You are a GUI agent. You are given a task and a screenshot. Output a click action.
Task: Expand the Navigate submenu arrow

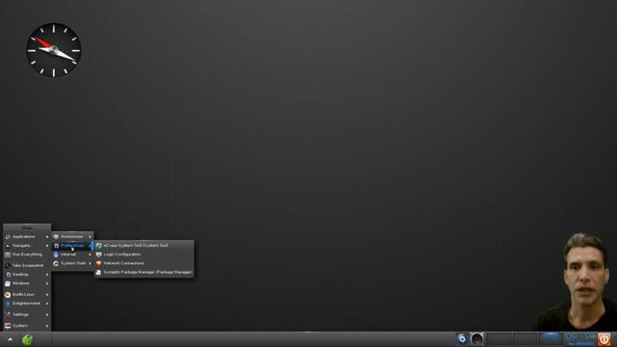47,246
